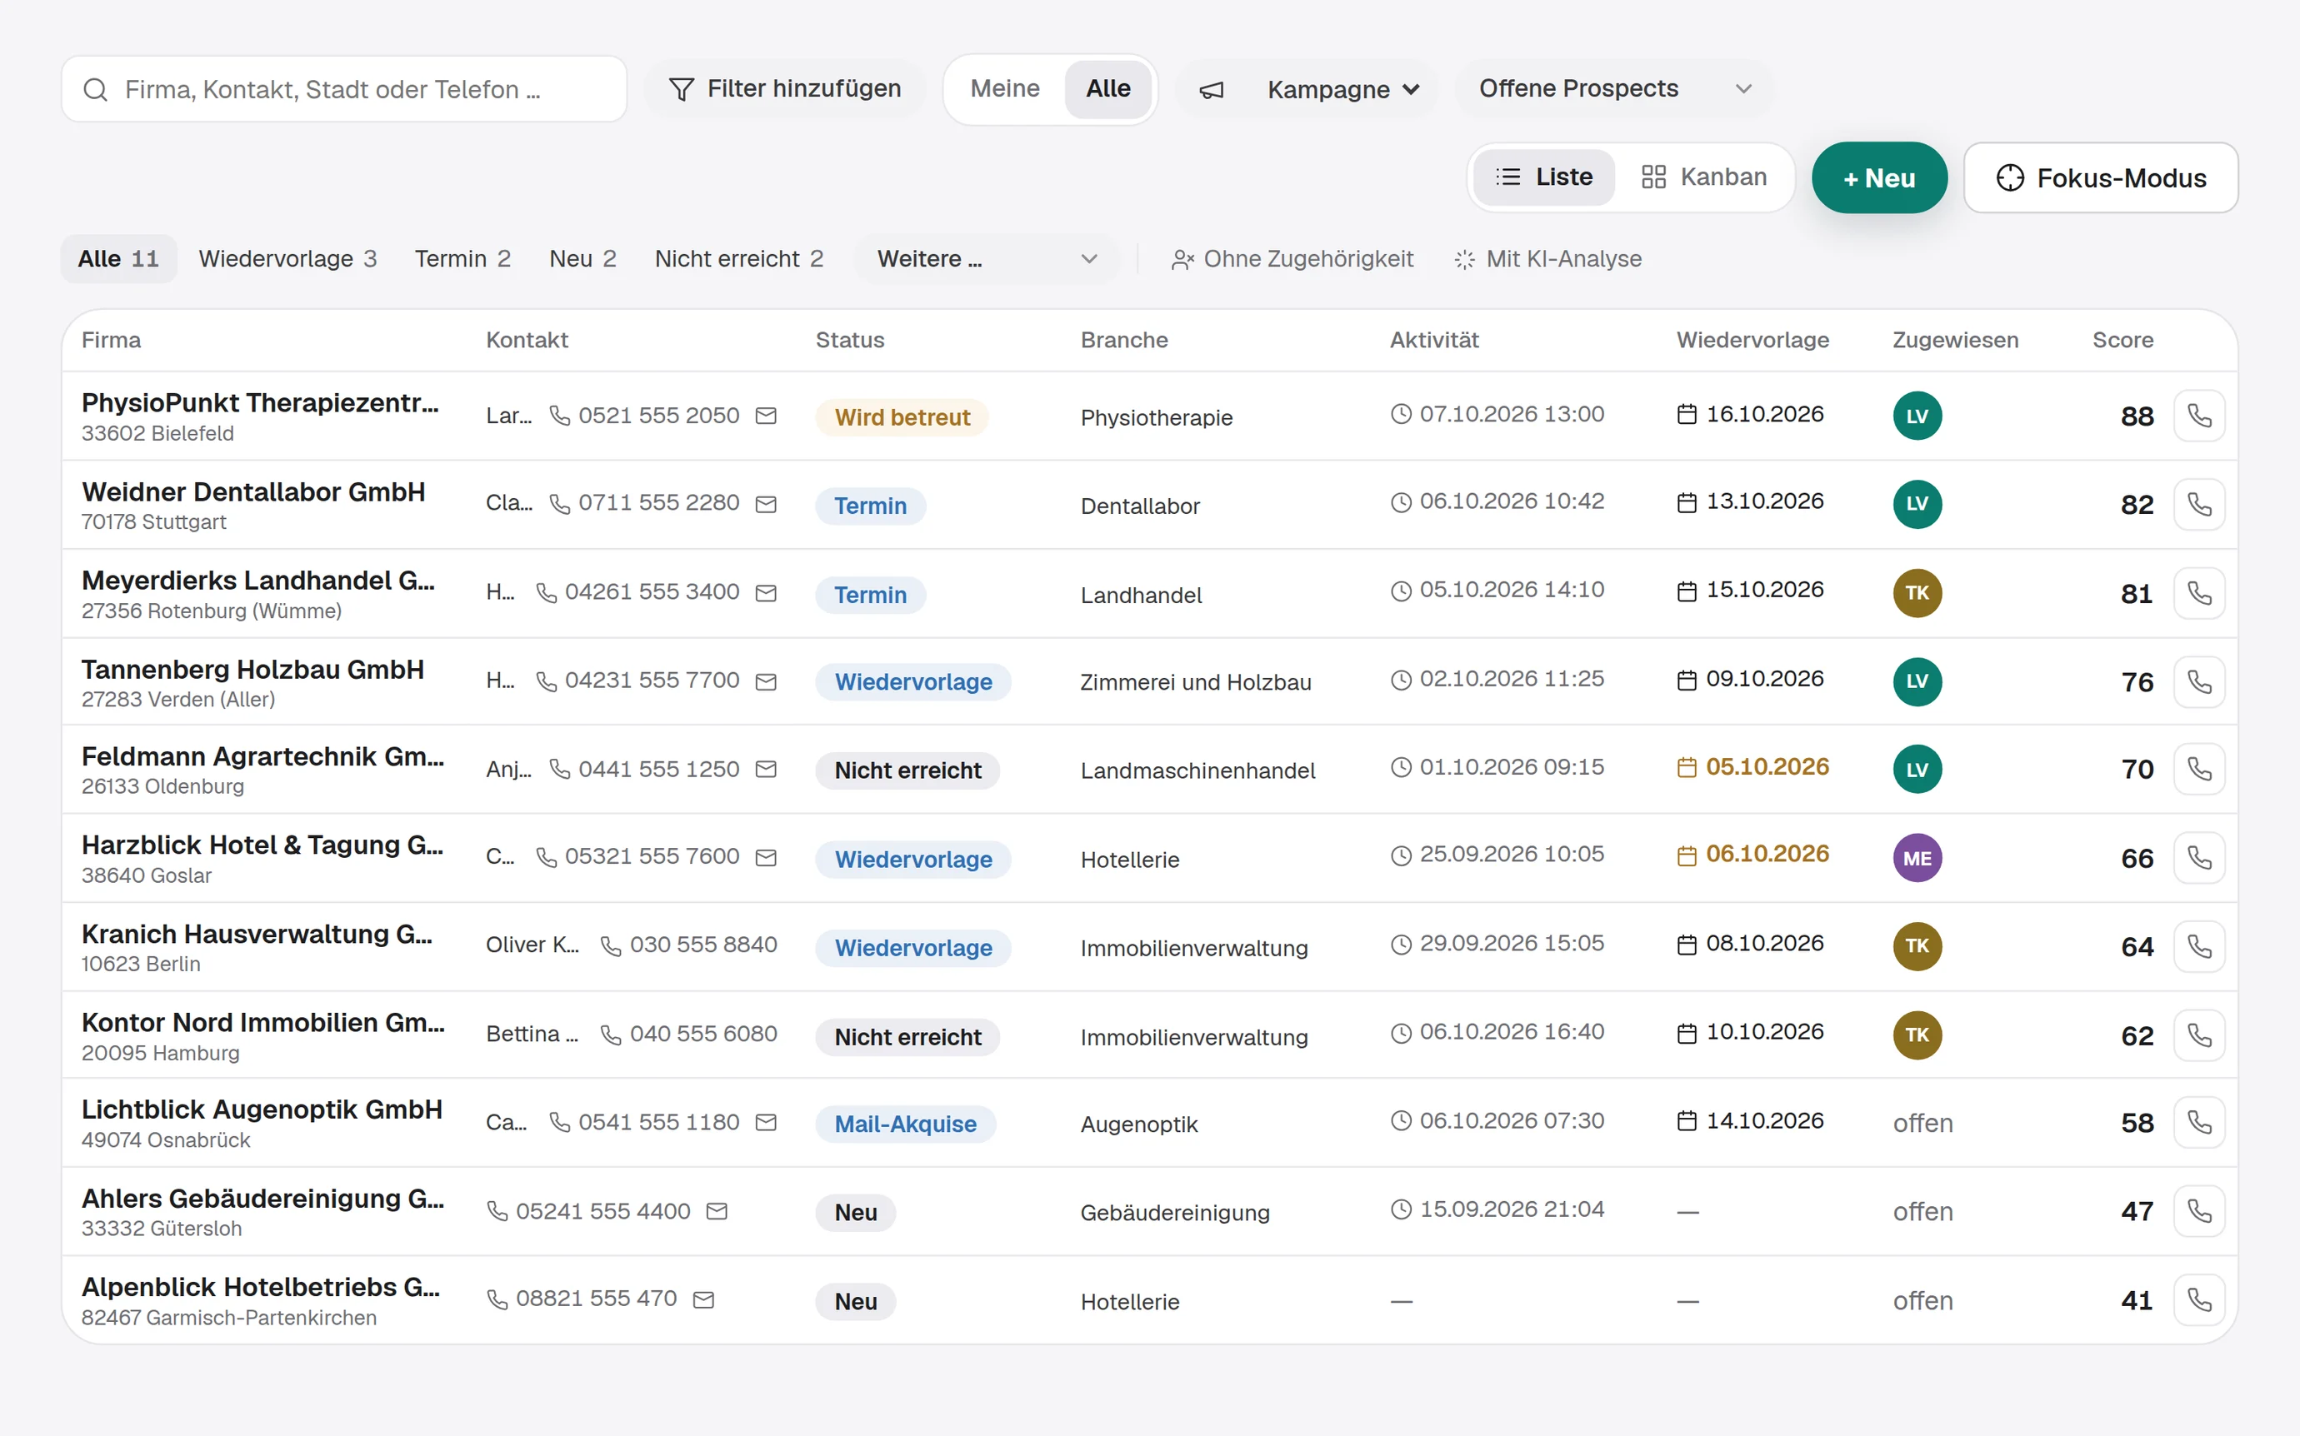Viewport: 2300px width, 1436px height.
Task: Click call button for Lichtblick Augenoptik
Action: point(2199,1123)
